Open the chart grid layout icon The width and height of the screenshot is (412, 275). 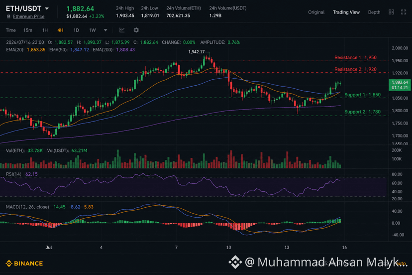(x=391, y=12)
